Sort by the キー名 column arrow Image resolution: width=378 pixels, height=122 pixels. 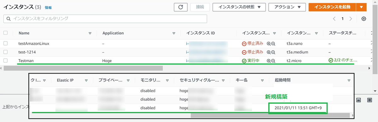(262, 80)
